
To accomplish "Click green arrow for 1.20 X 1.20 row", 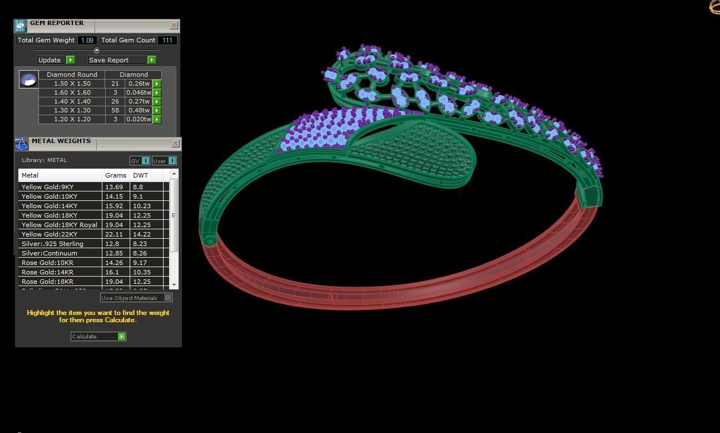I will [x=157, y=119].
